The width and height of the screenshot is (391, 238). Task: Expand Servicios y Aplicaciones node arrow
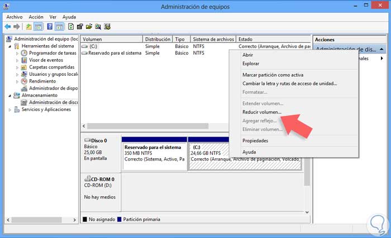[9, 110]
